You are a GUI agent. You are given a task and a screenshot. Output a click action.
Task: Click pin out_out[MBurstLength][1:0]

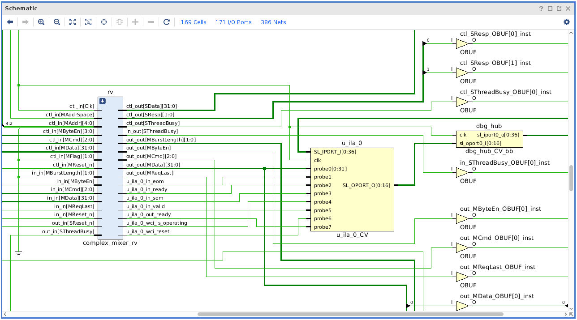[x=161, y=140]
